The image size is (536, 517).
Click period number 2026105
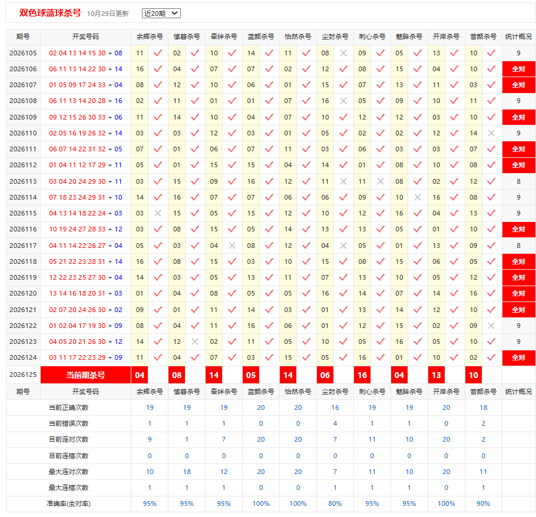pyautogui.click(x=23, y=53)
